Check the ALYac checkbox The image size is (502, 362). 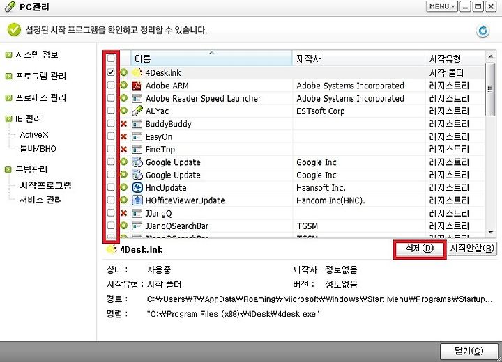point(111,111)
